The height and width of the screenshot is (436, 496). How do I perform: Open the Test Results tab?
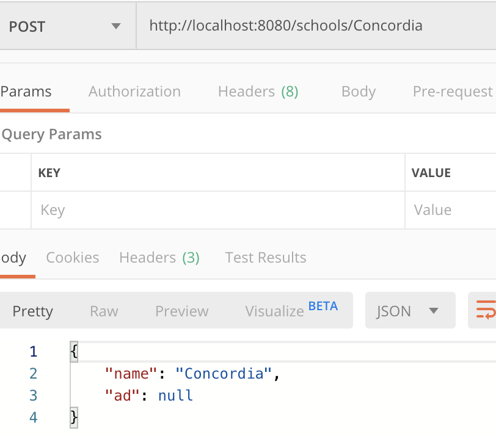(265, 258)
